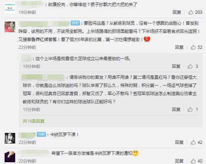Like the bottom comment with 40 likes
Image resolution: width=206 pixels, height=164 pixels.
click(193, 161)
